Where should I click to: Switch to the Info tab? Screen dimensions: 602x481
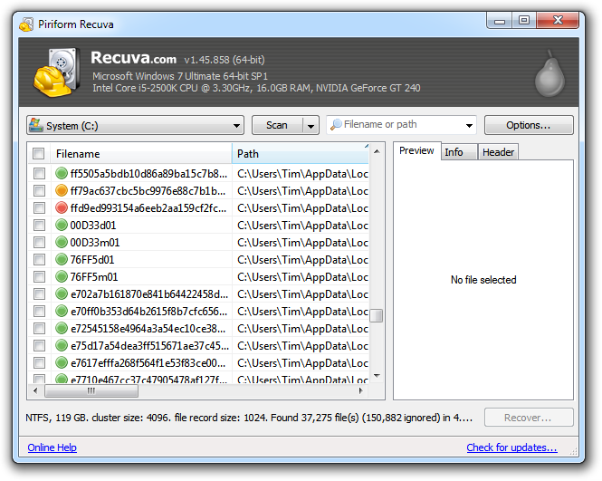click(454, 152)
